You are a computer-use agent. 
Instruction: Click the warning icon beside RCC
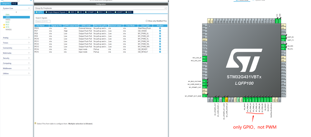(x=4, y=25)
